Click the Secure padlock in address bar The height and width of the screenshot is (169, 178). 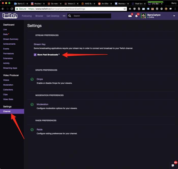(x=17, y=9)
